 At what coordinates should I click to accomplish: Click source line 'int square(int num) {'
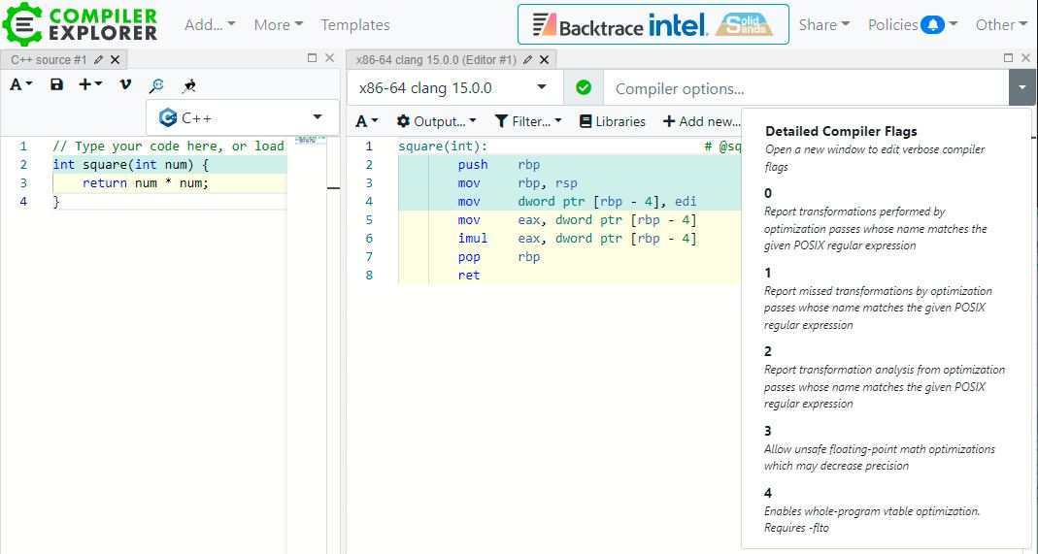point(130,165)
